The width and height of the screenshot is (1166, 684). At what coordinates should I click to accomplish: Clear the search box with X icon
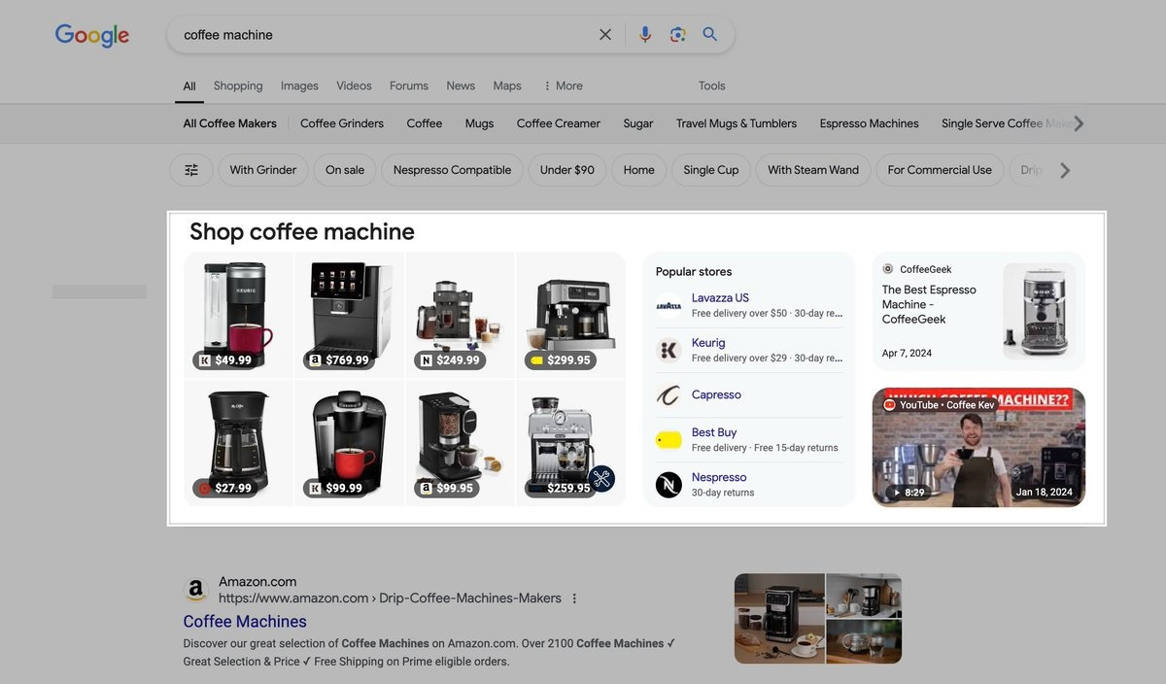[605, 35]
